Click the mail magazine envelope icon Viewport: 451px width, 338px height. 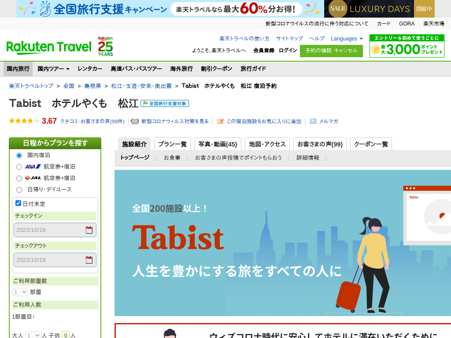(313, 121)
